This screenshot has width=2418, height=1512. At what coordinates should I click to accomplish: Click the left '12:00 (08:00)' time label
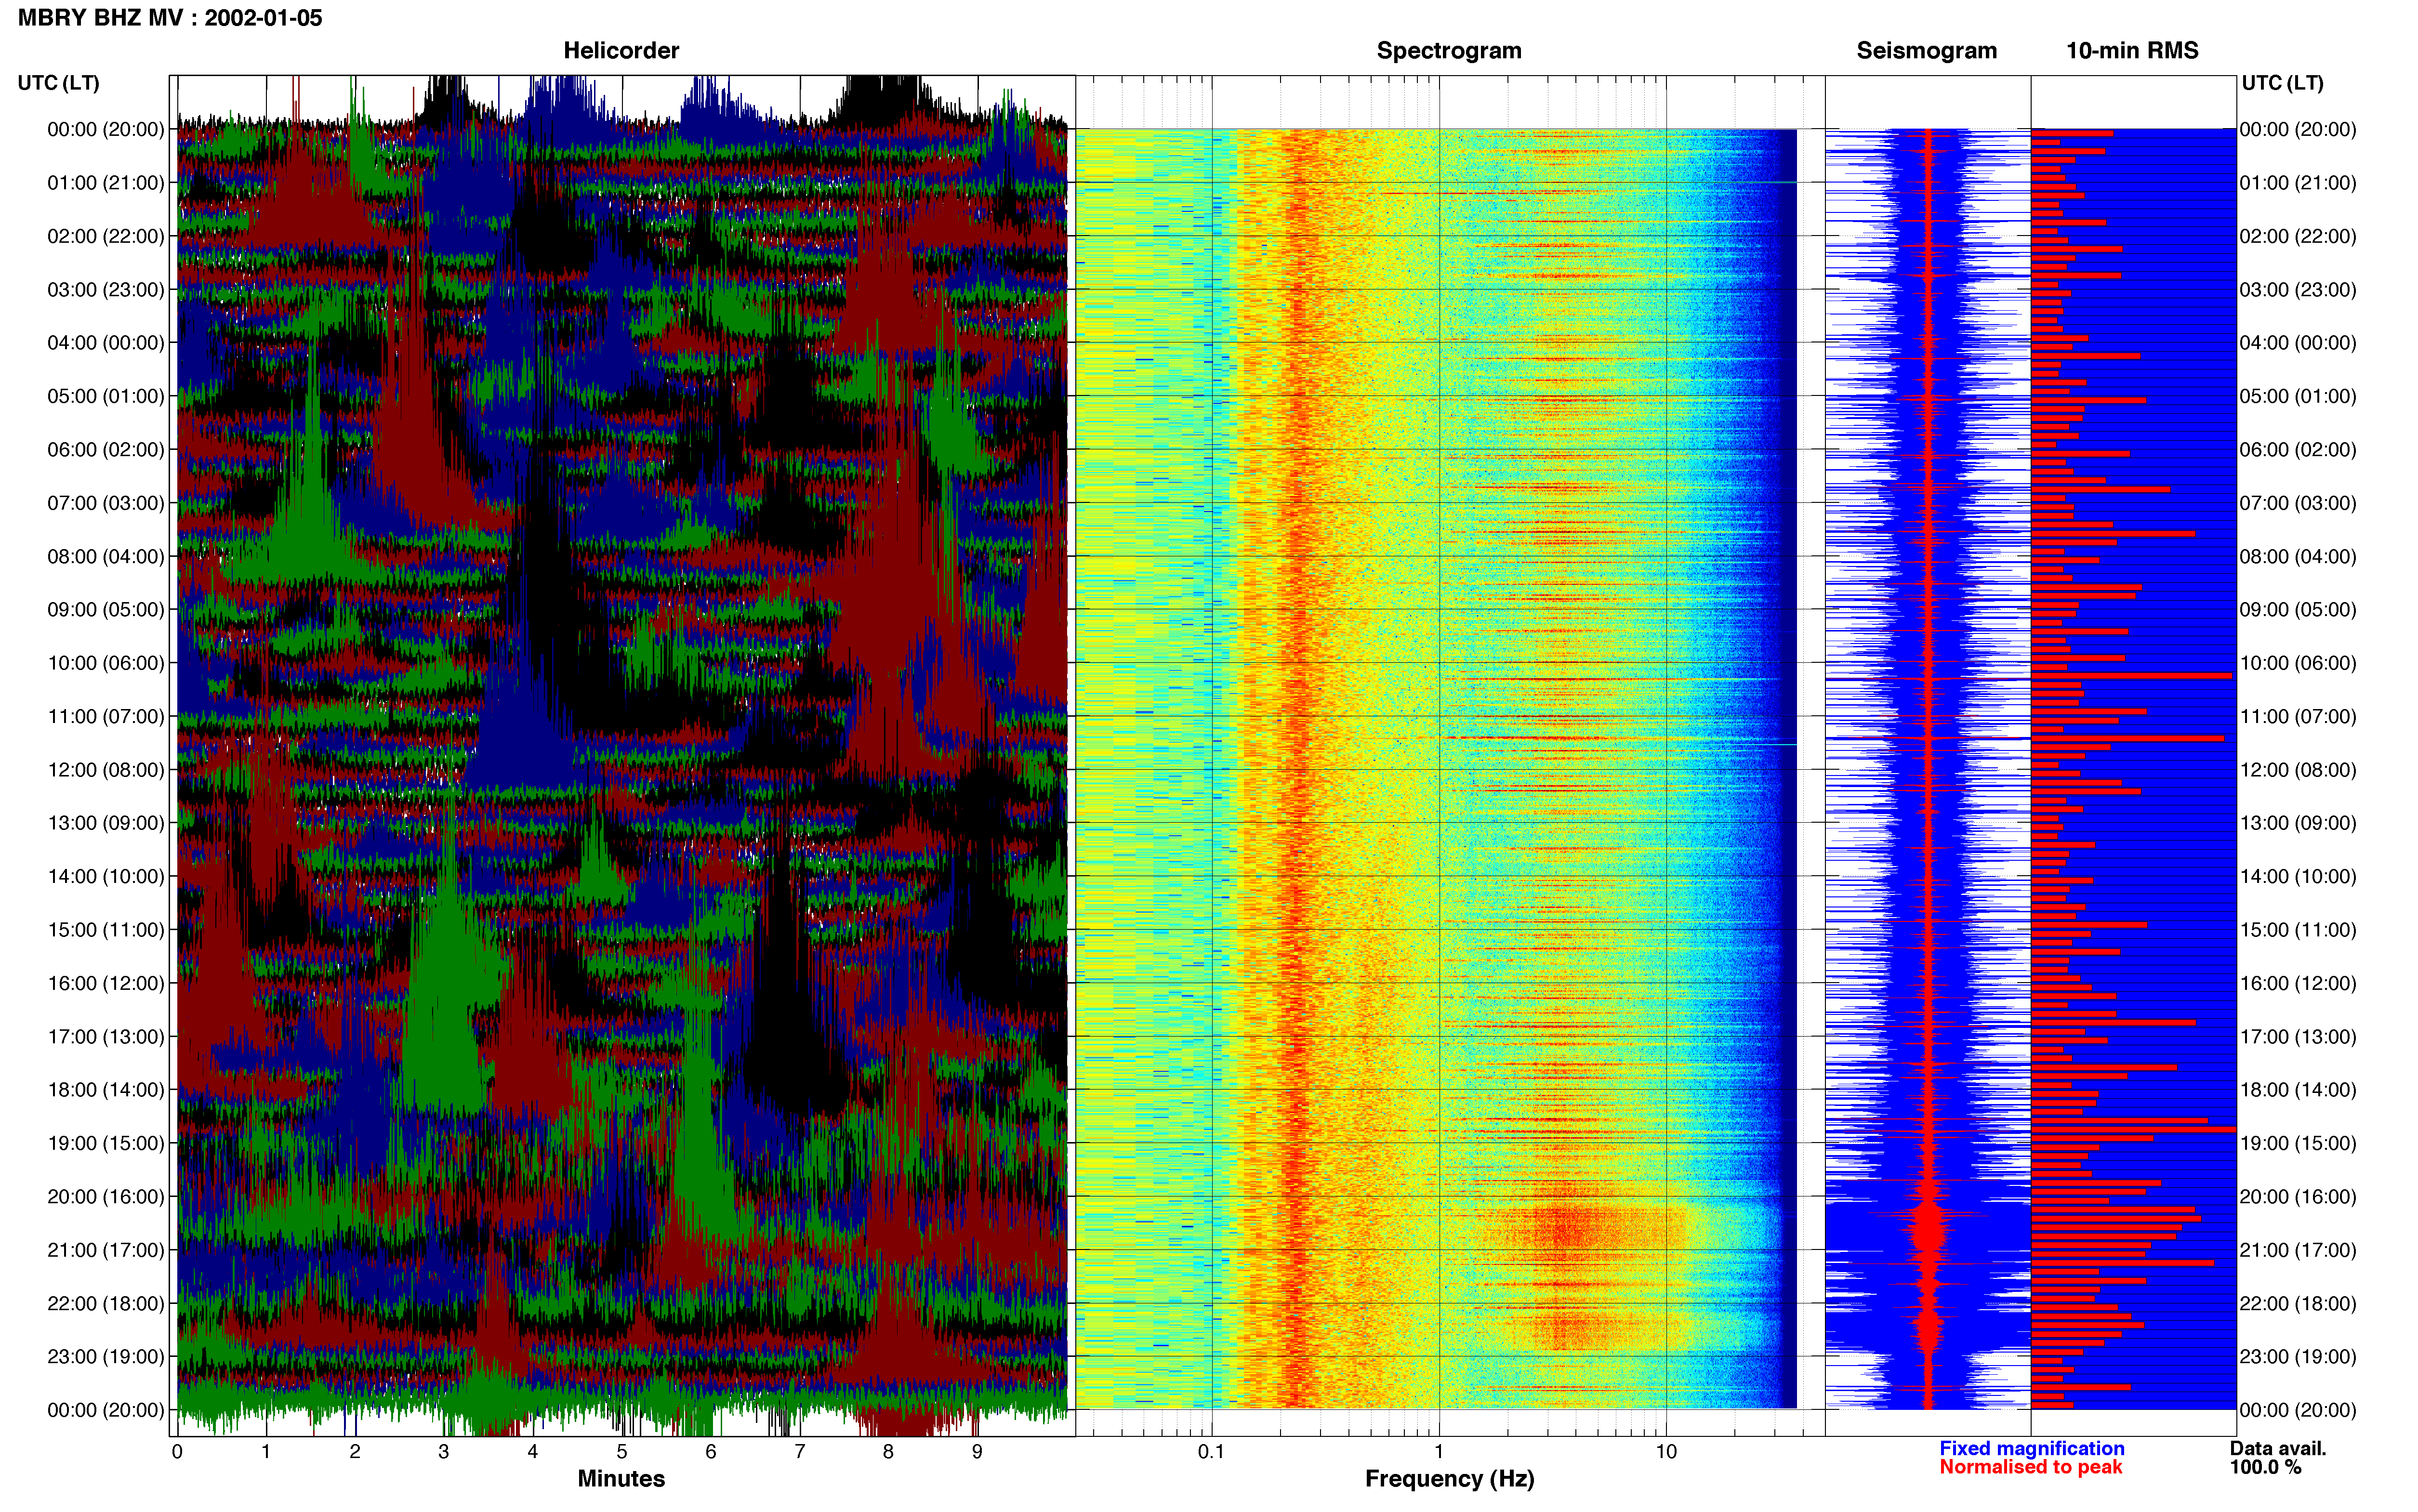106,770
